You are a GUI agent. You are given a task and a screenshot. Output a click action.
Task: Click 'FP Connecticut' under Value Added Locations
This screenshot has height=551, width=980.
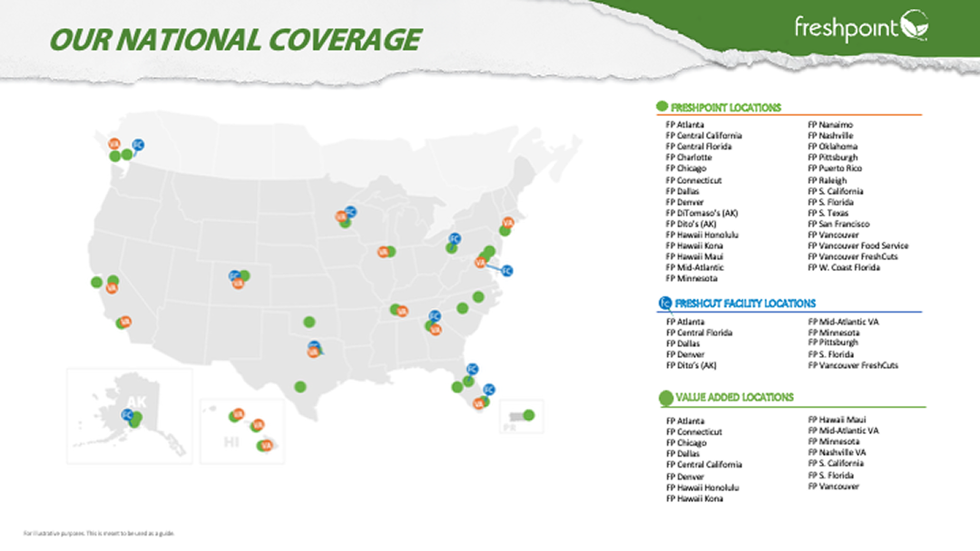tap(694, 431)
